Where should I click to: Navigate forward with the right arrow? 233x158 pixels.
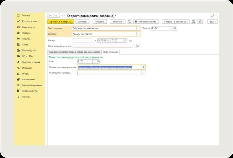pyautogui.click(x=56, y=16)
